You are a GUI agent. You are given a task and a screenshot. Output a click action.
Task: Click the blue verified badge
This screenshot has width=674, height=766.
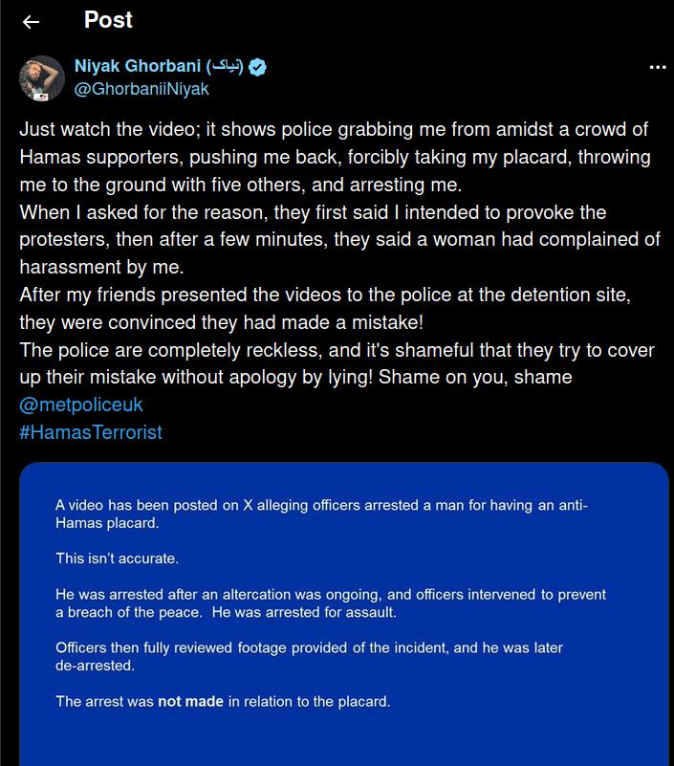(x=257, y=67)
